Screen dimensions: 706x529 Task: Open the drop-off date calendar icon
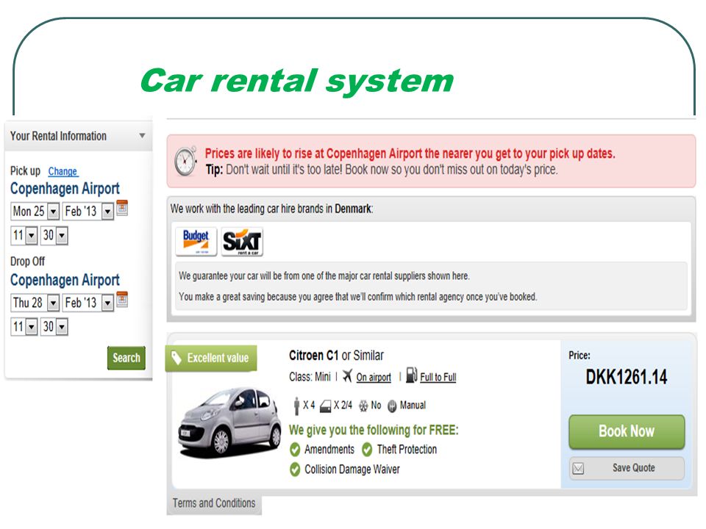point(122,299)
